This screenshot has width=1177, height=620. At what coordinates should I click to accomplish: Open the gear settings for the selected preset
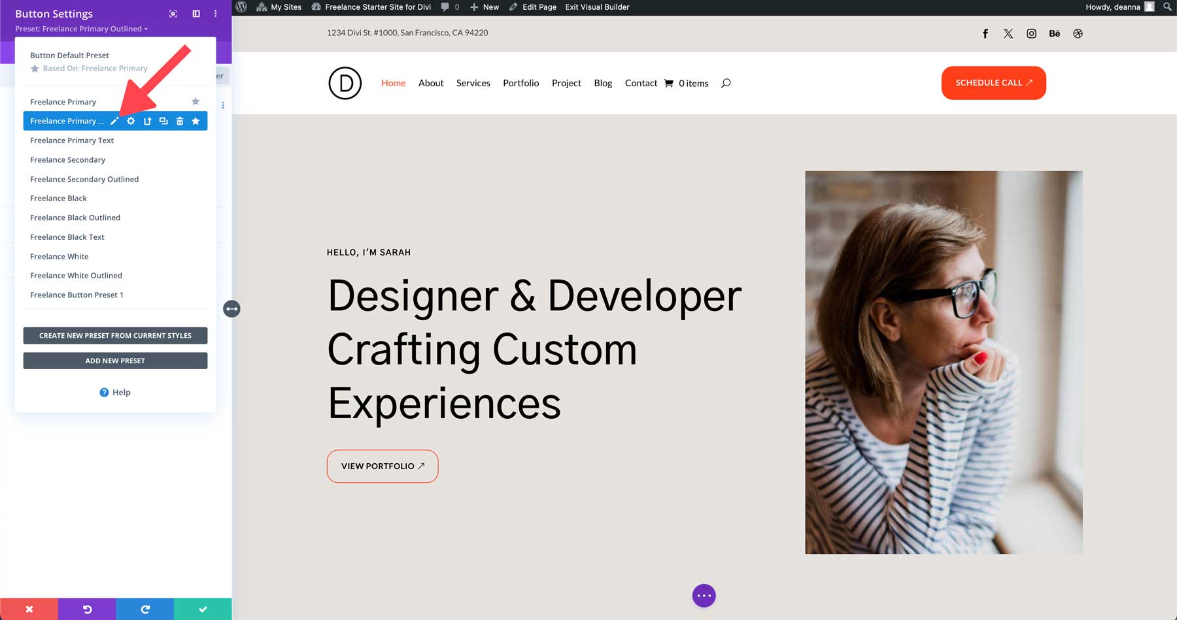tap(131, 121)
